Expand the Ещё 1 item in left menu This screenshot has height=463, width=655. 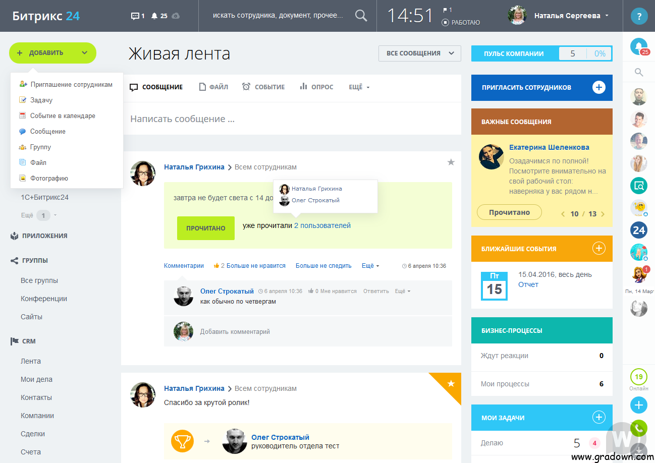39,215
